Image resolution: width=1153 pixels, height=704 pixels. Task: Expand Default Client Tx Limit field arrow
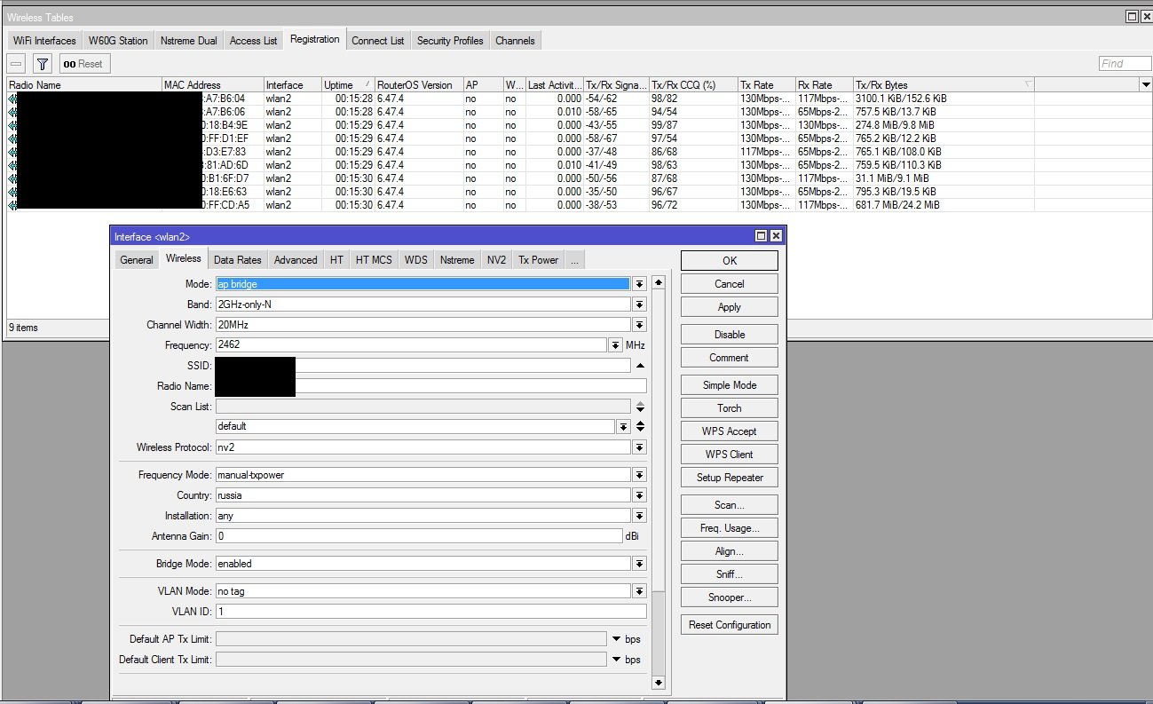[x=616, y=660]
